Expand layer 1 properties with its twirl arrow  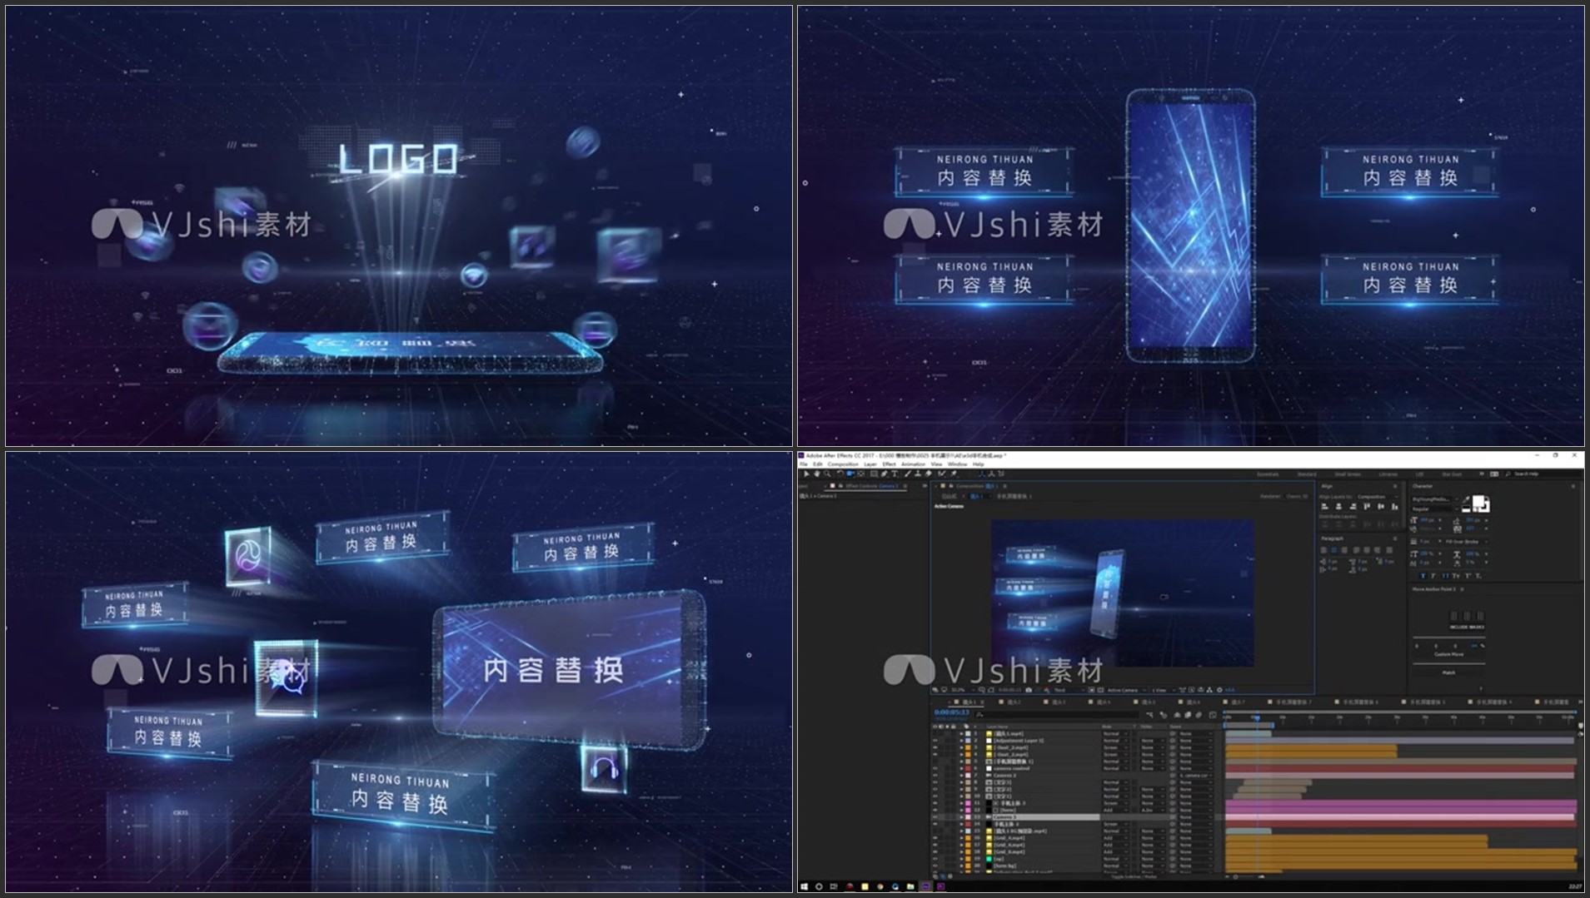pyautogui.click(x=960, y=734)
